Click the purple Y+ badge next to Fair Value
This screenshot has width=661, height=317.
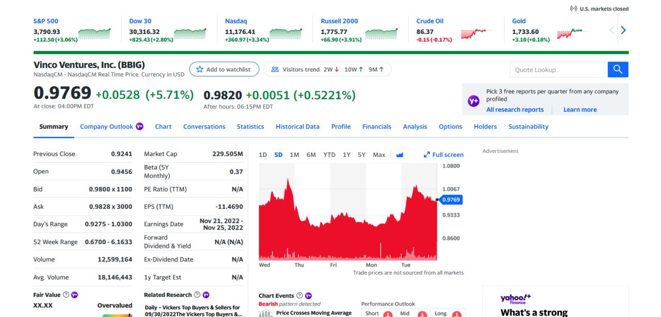click(x=74, y=295)
